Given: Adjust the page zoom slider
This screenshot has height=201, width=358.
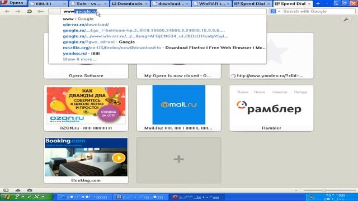Looking at the screenshot, I should coord(329,190).
